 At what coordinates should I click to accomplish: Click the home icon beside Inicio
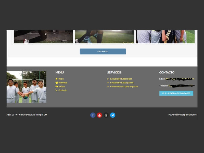(57, 79)
